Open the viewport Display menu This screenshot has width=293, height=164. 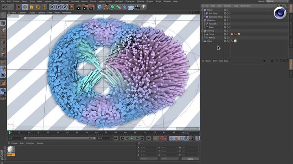click(32, 13)
